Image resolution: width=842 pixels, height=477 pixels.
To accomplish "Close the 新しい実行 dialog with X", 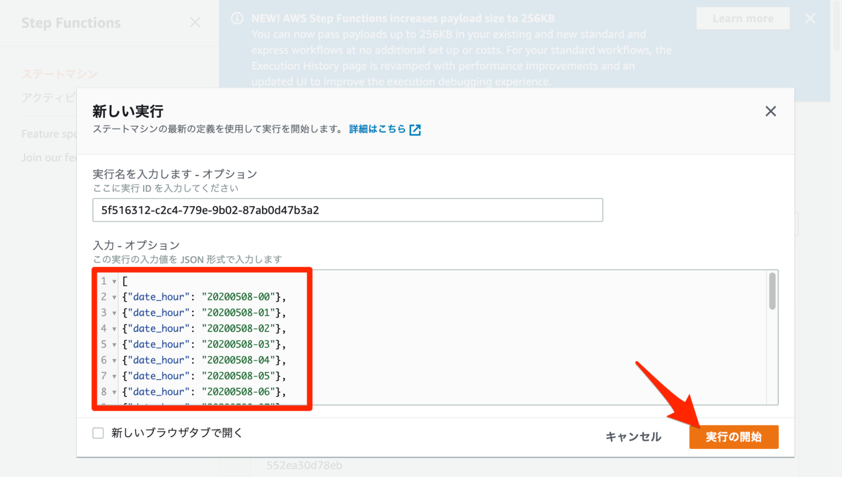I will click(x=770, y=111).
